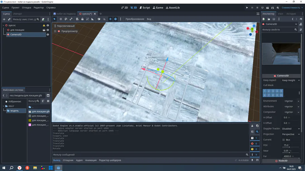Select the Scale mode tool in viewport toolbar
305x171 pixels.
point(71,19)
